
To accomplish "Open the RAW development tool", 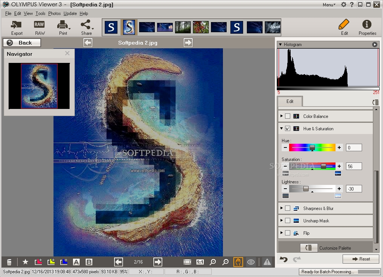I will click(40, 28).
